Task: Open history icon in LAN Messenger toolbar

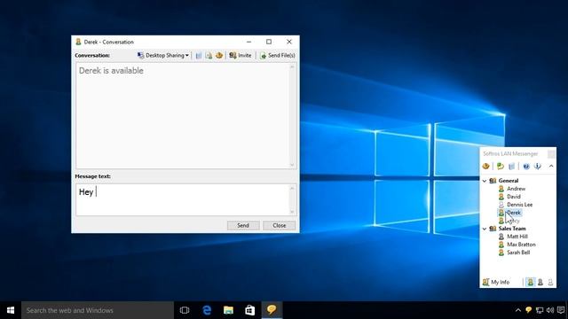Action: click(x=511, y=166)
